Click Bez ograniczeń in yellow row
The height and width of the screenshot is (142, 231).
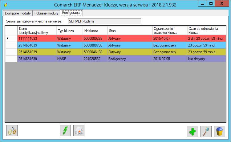tap(170, 52)
